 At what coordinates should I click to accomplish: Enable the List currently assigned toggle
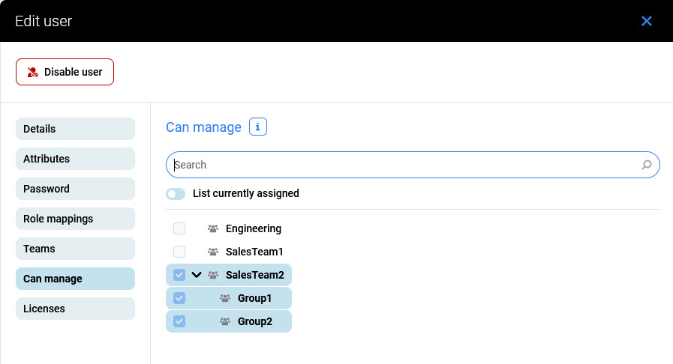pos(176,194)
